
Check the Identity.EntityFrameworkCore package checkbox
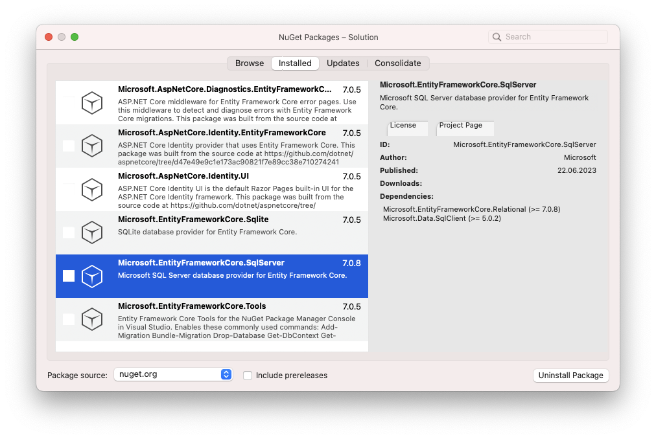tap(69, 146)
